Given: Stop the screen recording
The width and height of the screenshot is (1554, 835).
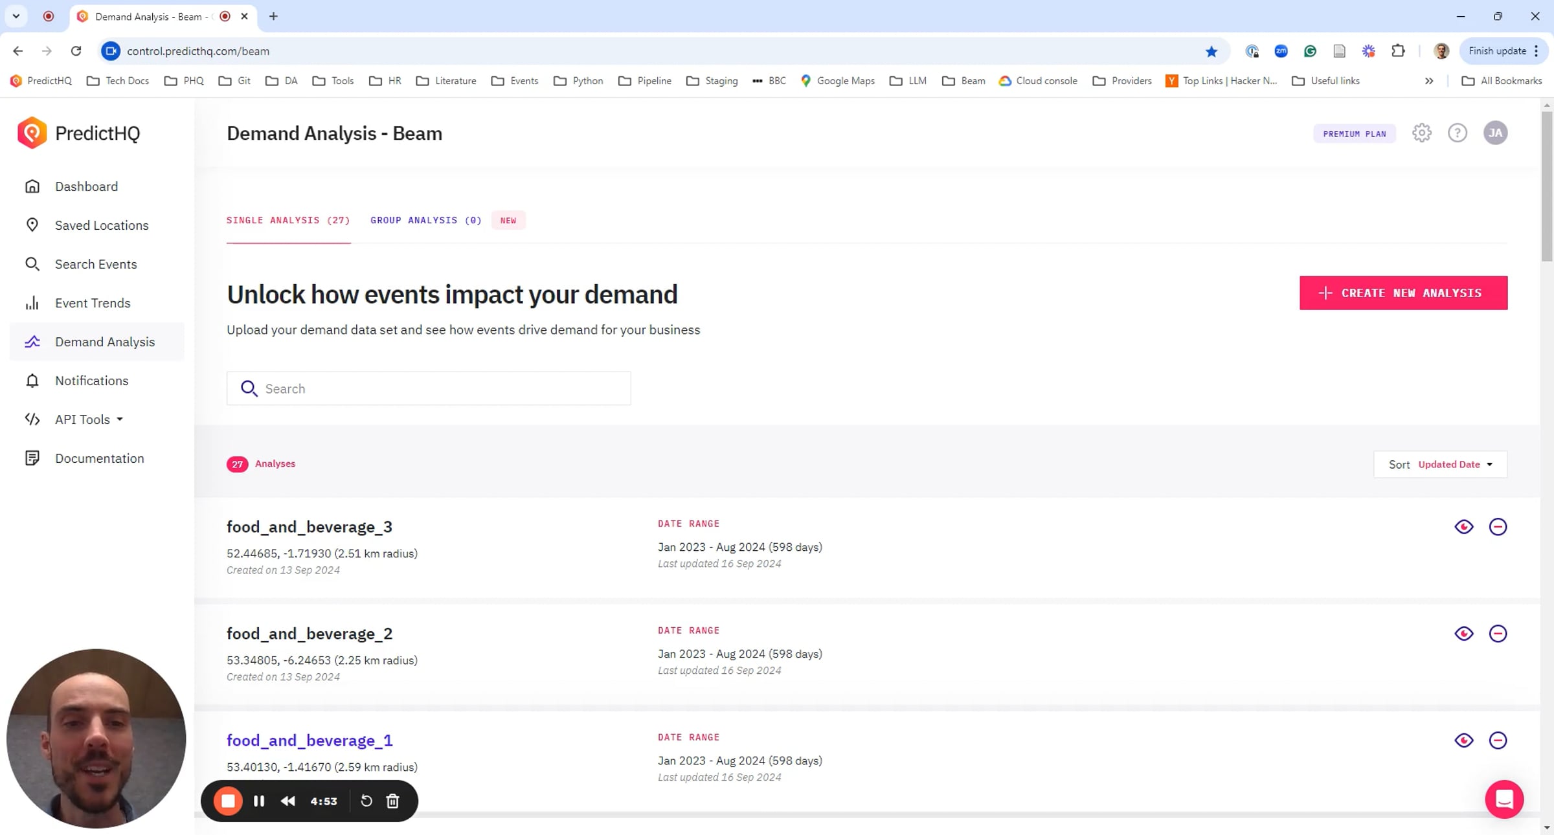Looking at the screenshot, I should [x=228, y=801].
